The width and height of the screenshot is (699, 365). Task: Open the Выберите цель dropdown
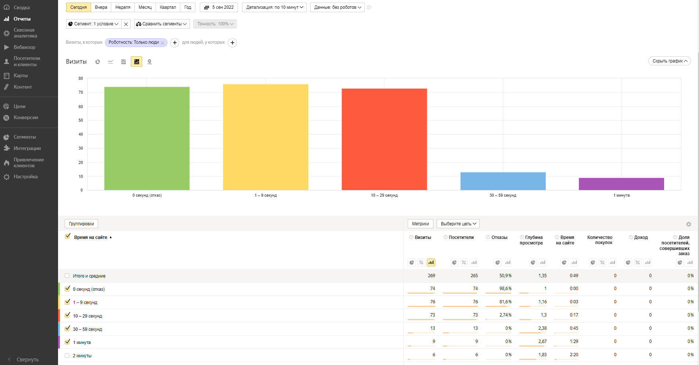tap(458, 224)
